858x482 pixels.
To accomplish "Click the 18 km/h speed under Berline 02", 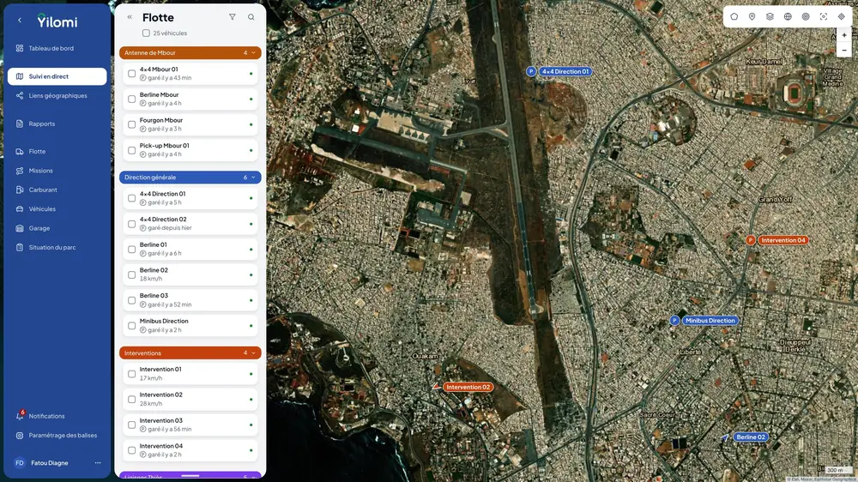I will pyautogui.click(x=151, y=279).
